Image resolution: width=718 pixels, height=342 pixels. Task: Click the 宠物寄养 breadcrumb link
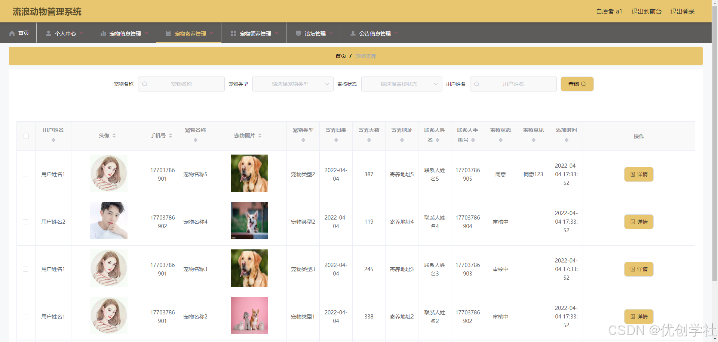coord(366,56)
